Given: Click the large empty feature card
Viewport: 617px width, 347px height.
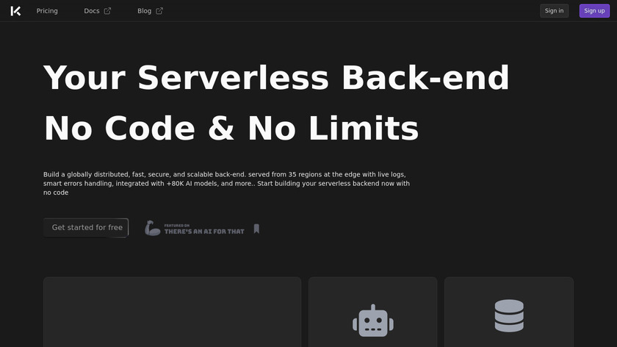Looking at the screenshot, I should click(173, 312).
